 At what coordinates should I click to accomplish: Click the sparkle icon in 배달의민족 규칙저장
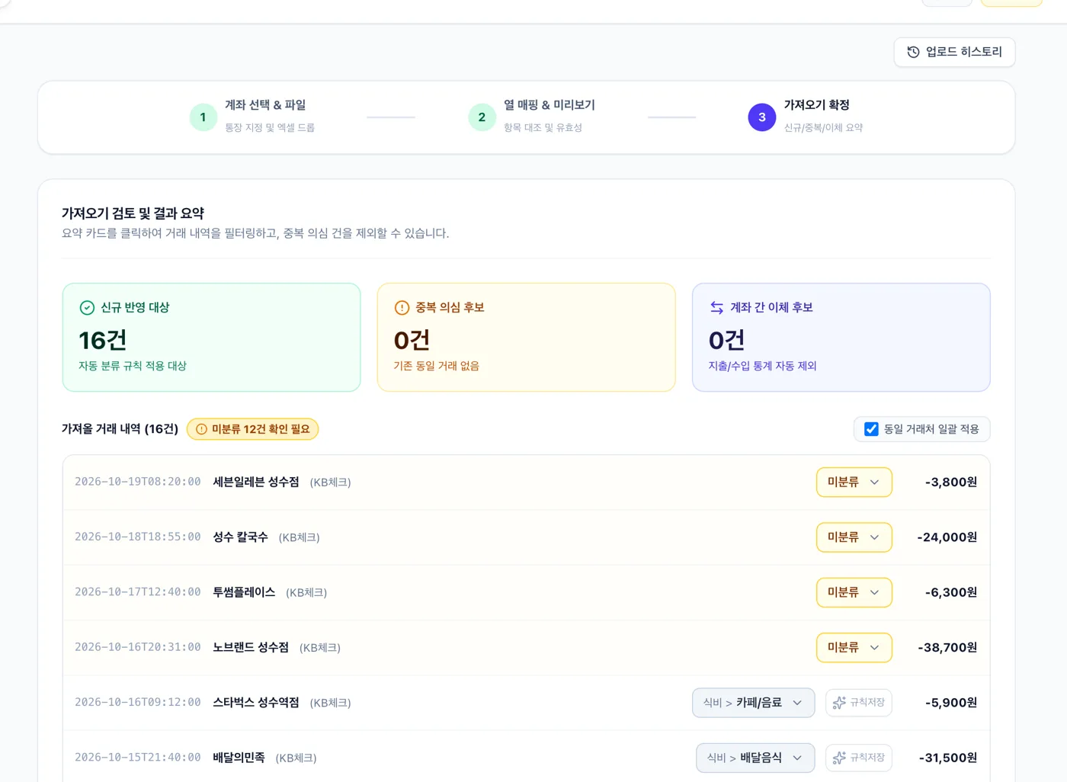(839, 758)
